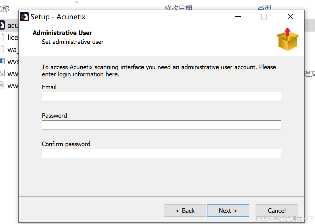Viewport: 315px width, 224px height.
Task: Click the golden installer box icon
Action: pyautogui.click(x=287, y=39)
